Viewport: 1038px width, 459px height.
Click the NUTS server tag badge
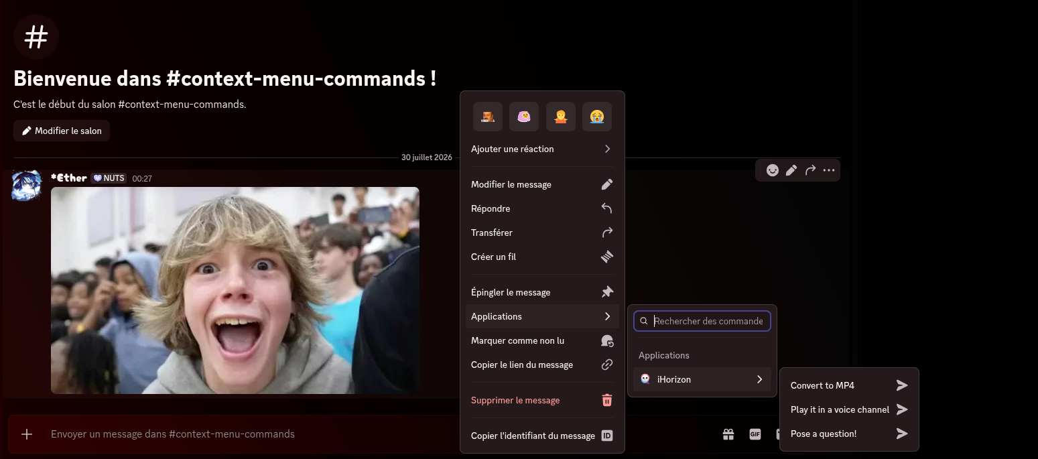pyautogui.click(x=109, y=178)
